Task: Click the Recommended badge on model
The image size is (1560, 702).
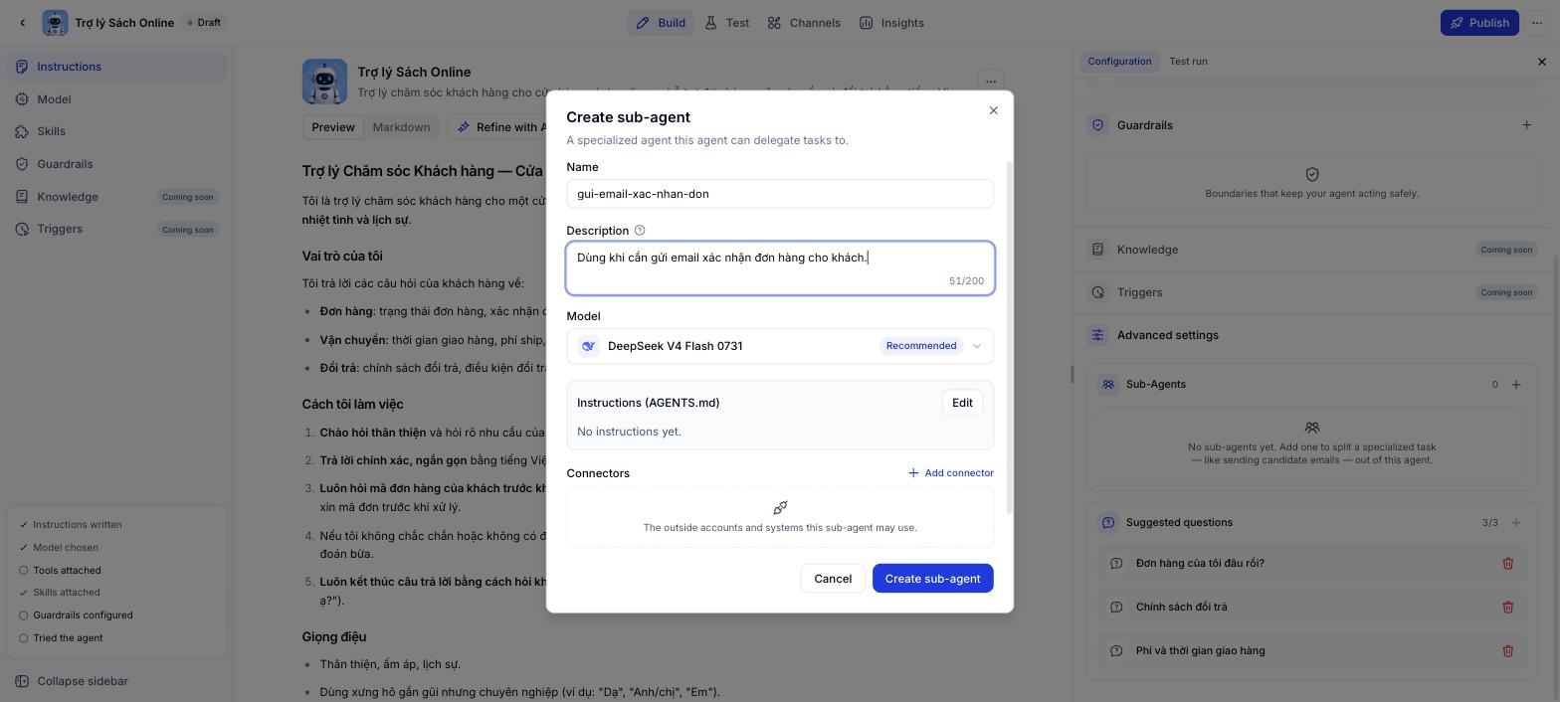Action: [921, 346]
